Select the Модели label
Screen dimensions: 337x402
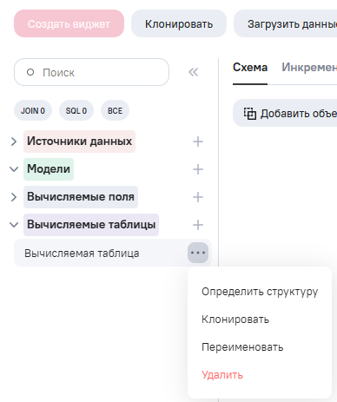click(x=49, y=169)
